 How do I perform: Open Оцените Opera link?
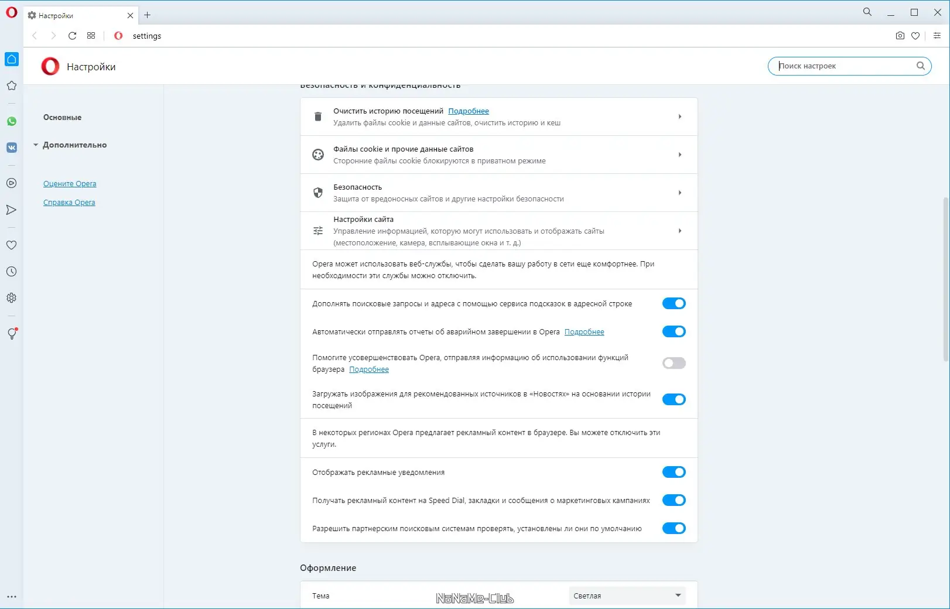pyautogui.click(x=70, y=183)
